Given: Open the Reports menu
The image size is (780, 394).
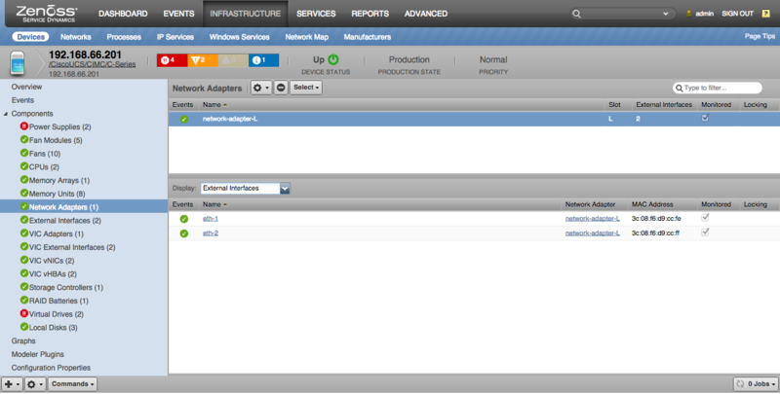Looking at the screenshot, I should pos(370,14).
